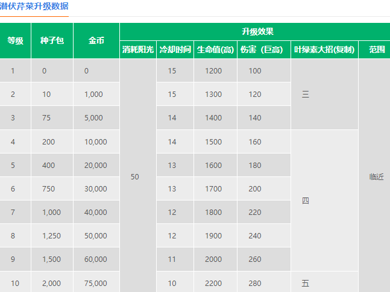390x292 pixels.
Task: Click the 10,000 gold cell
Action: tap(96, 141)
